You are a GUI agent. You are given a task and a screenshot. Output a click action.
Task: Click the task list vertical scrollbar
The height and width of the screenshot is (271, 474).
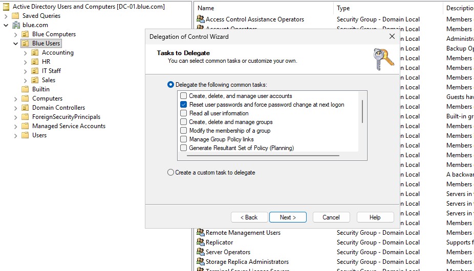click(x=362, y=112)
